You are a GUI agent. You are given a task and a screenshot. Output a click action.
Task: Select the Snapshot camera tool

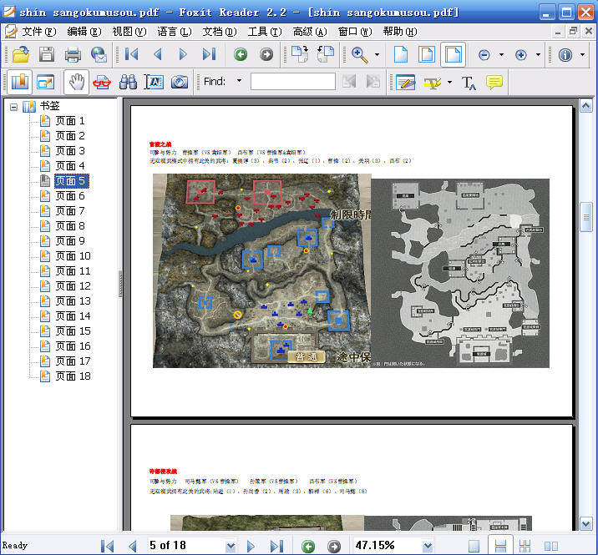tap(180, 82)
